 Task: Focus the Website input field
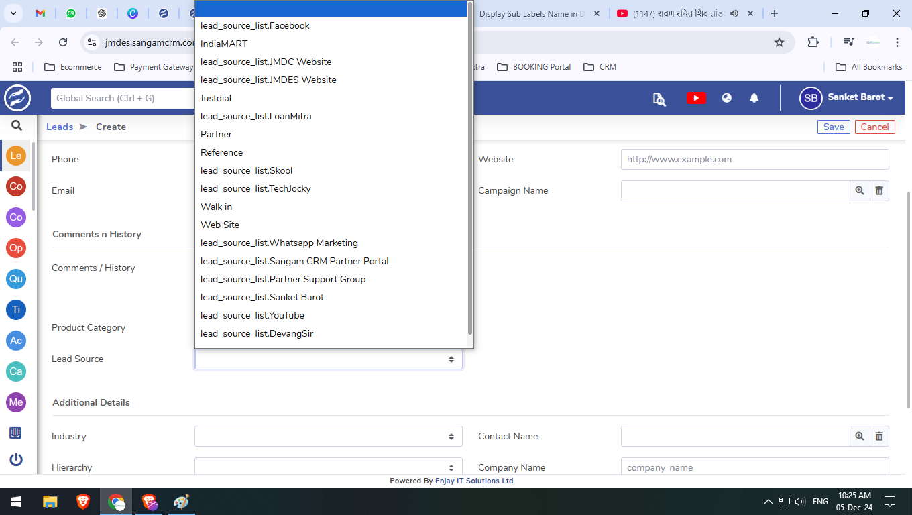[x=755, y=160]
